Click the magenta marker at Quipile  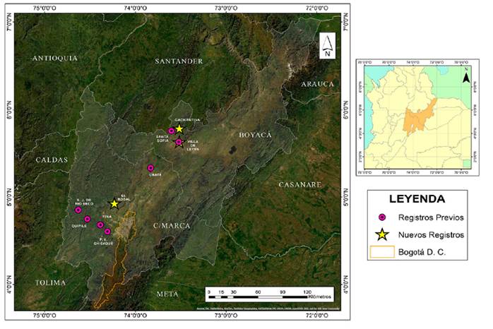[88, 219]
